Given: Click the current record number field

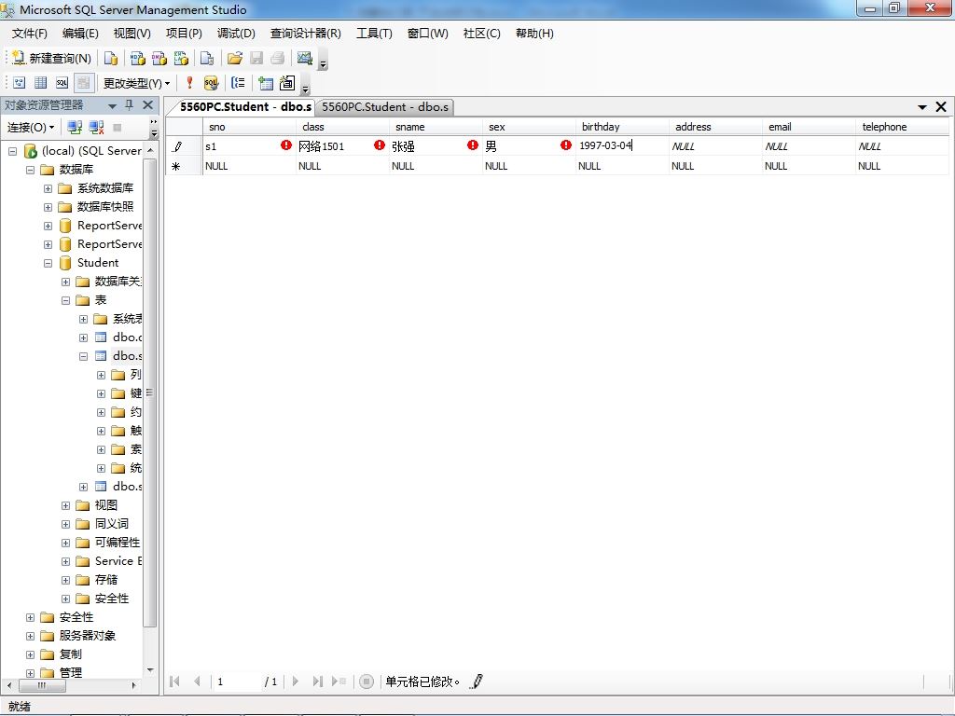Looking at the screenshot, I should [237, 682].
